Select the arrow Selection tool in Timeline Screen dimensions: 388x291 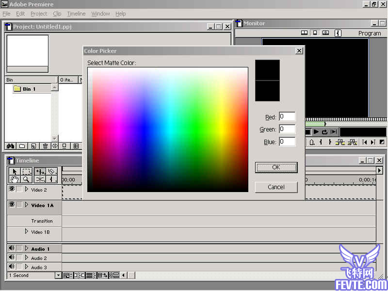(x=15, y=172)
